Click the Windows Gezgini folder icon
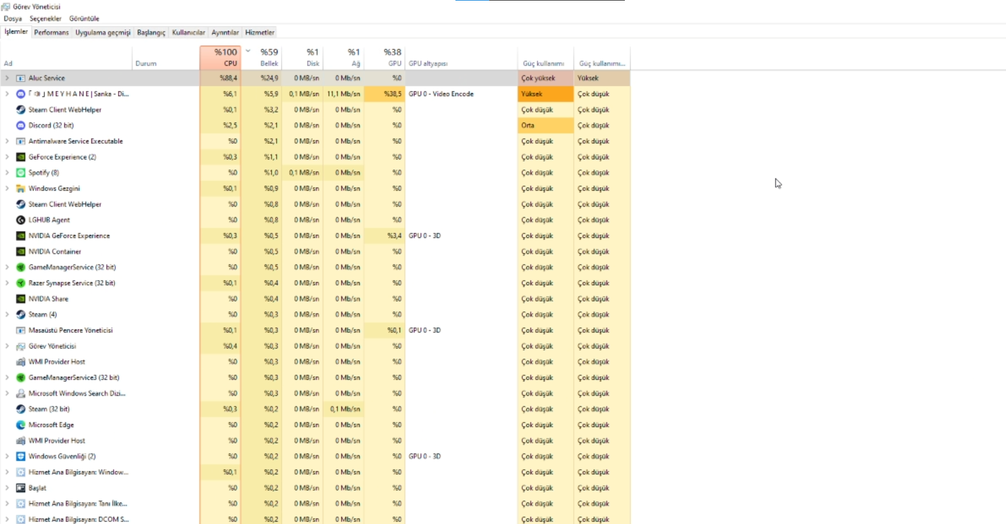 (x=21, y=189)
